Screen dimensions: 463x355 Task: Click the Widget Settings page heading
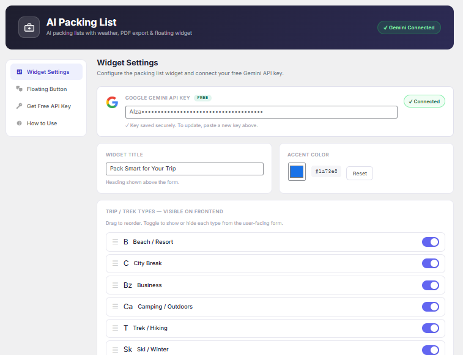point(128,62)
